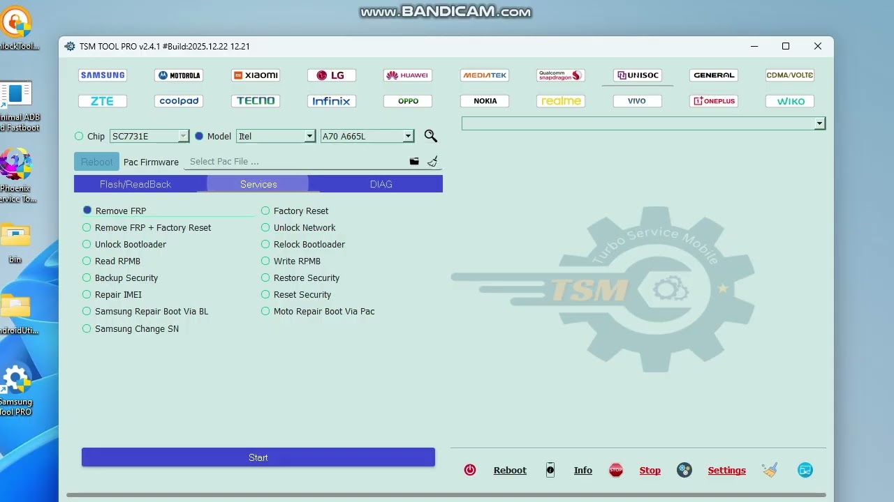Clear Pac file path with broom icon
894x502 pixels.
[x=433, y=161]
